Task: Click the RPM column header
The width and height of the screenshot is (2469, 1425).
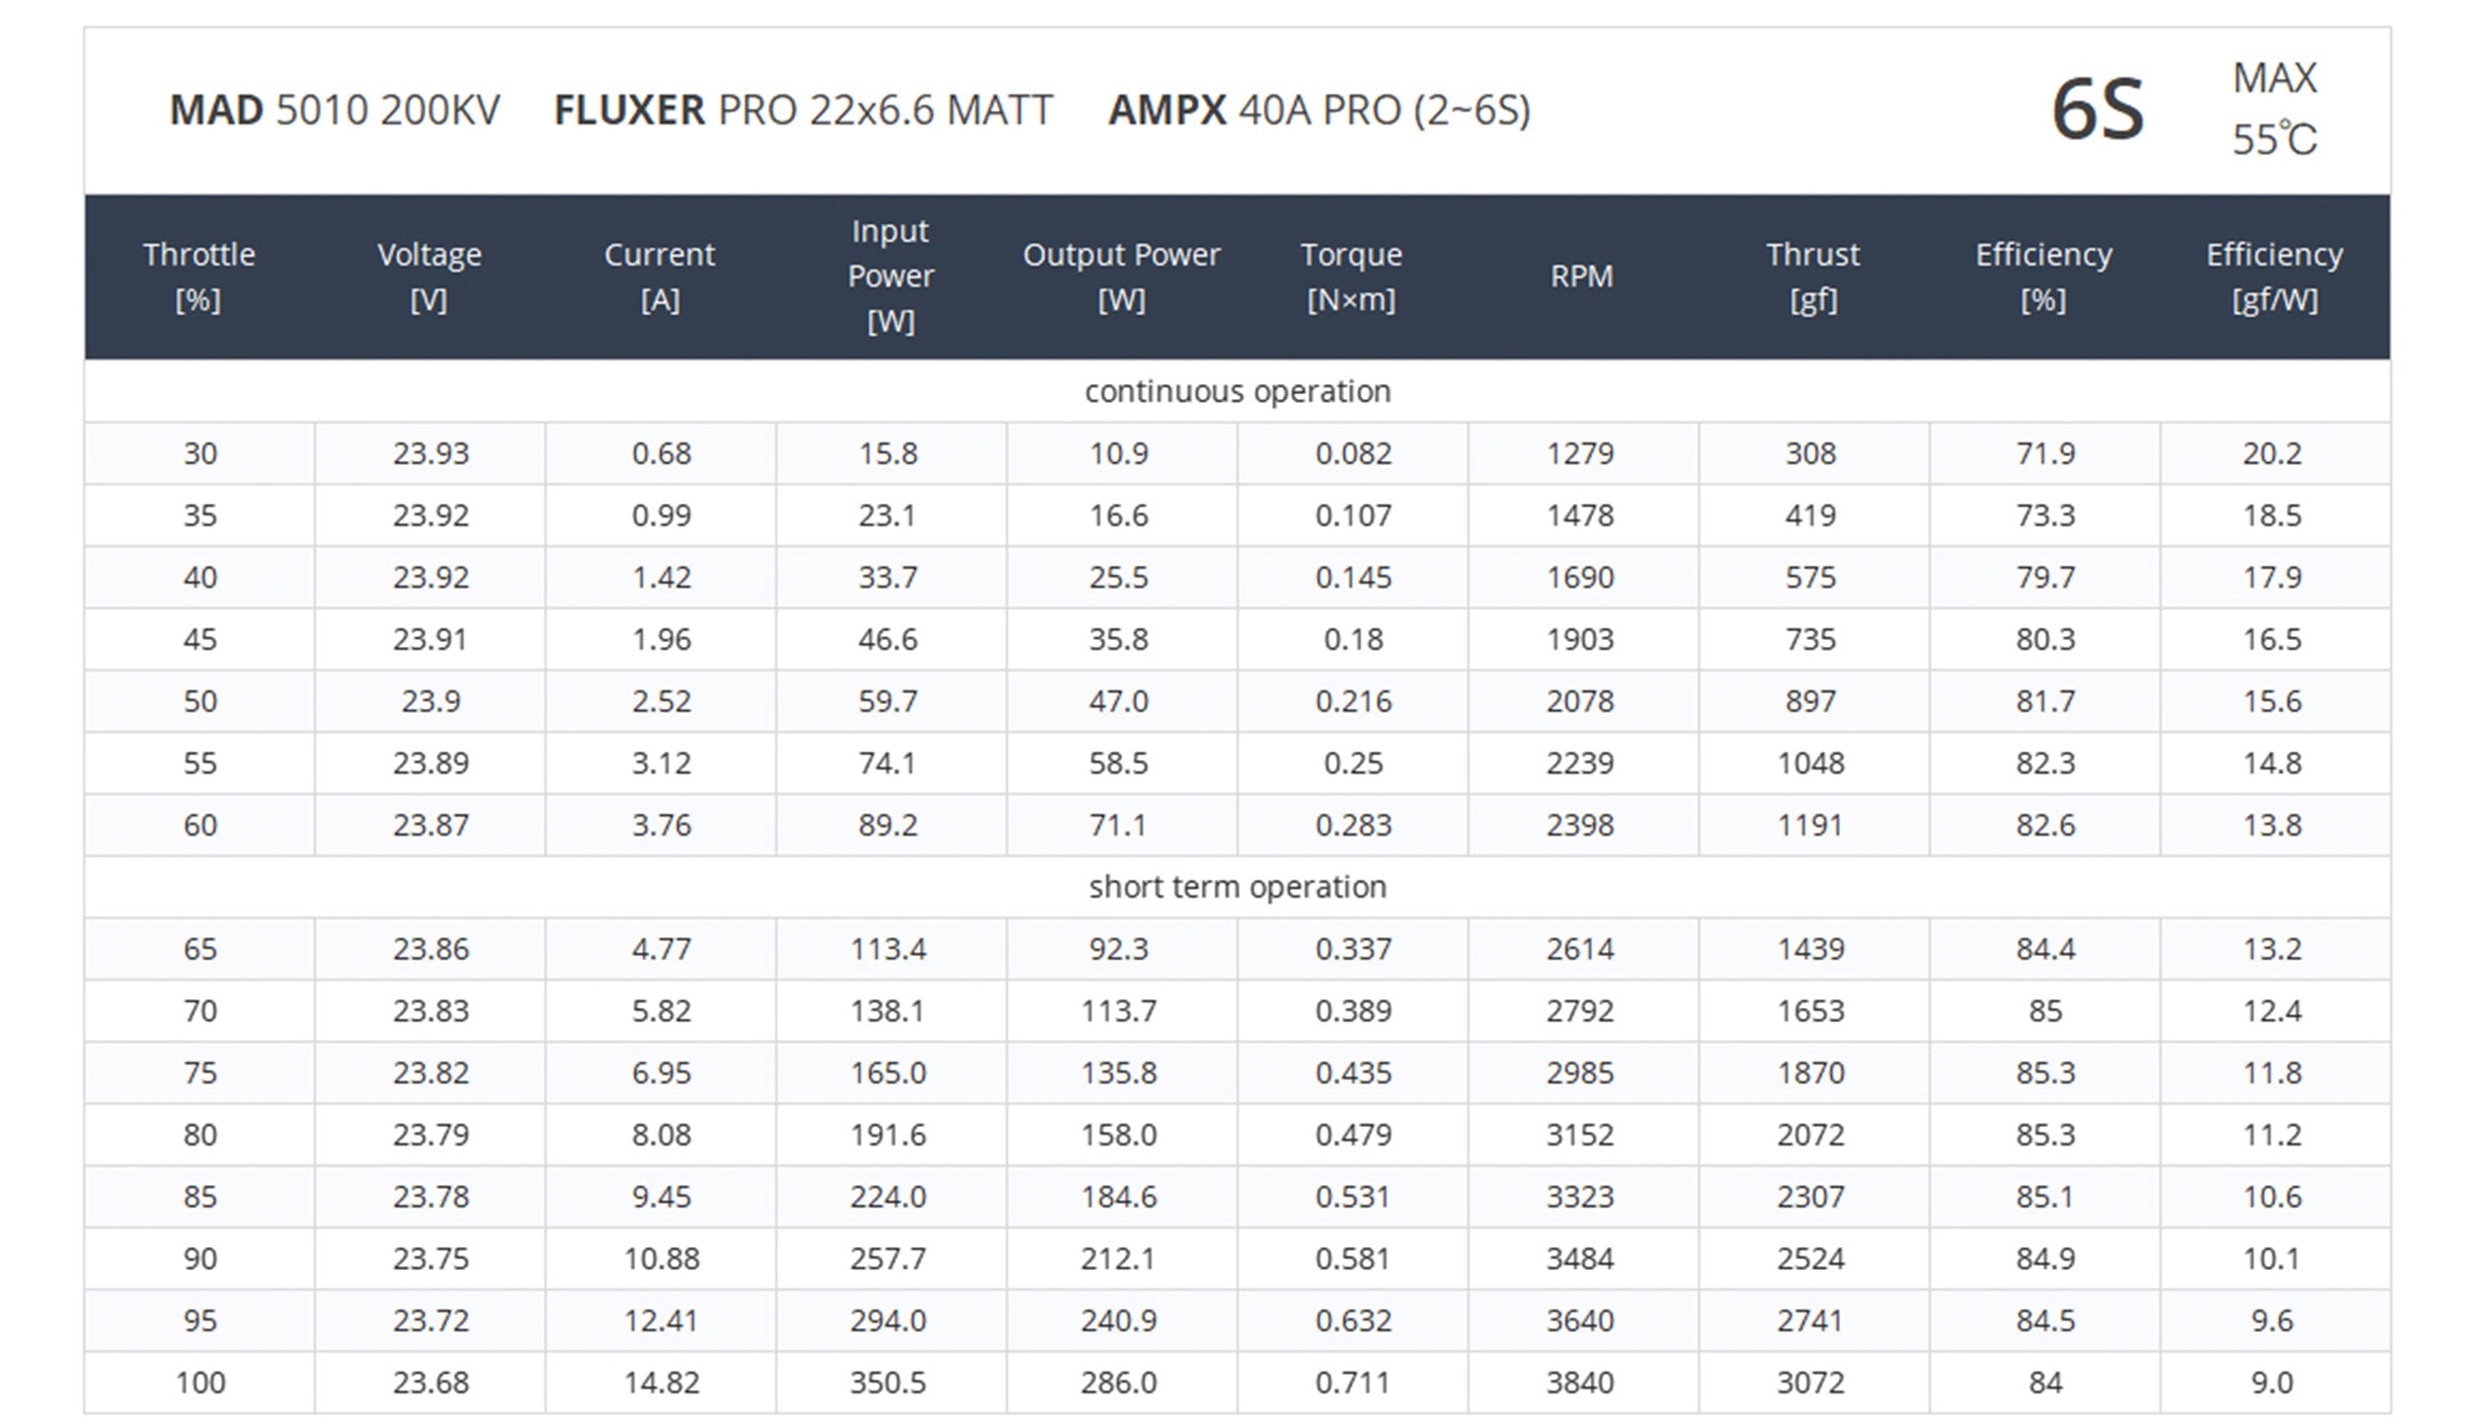Action: [1581, 277]
